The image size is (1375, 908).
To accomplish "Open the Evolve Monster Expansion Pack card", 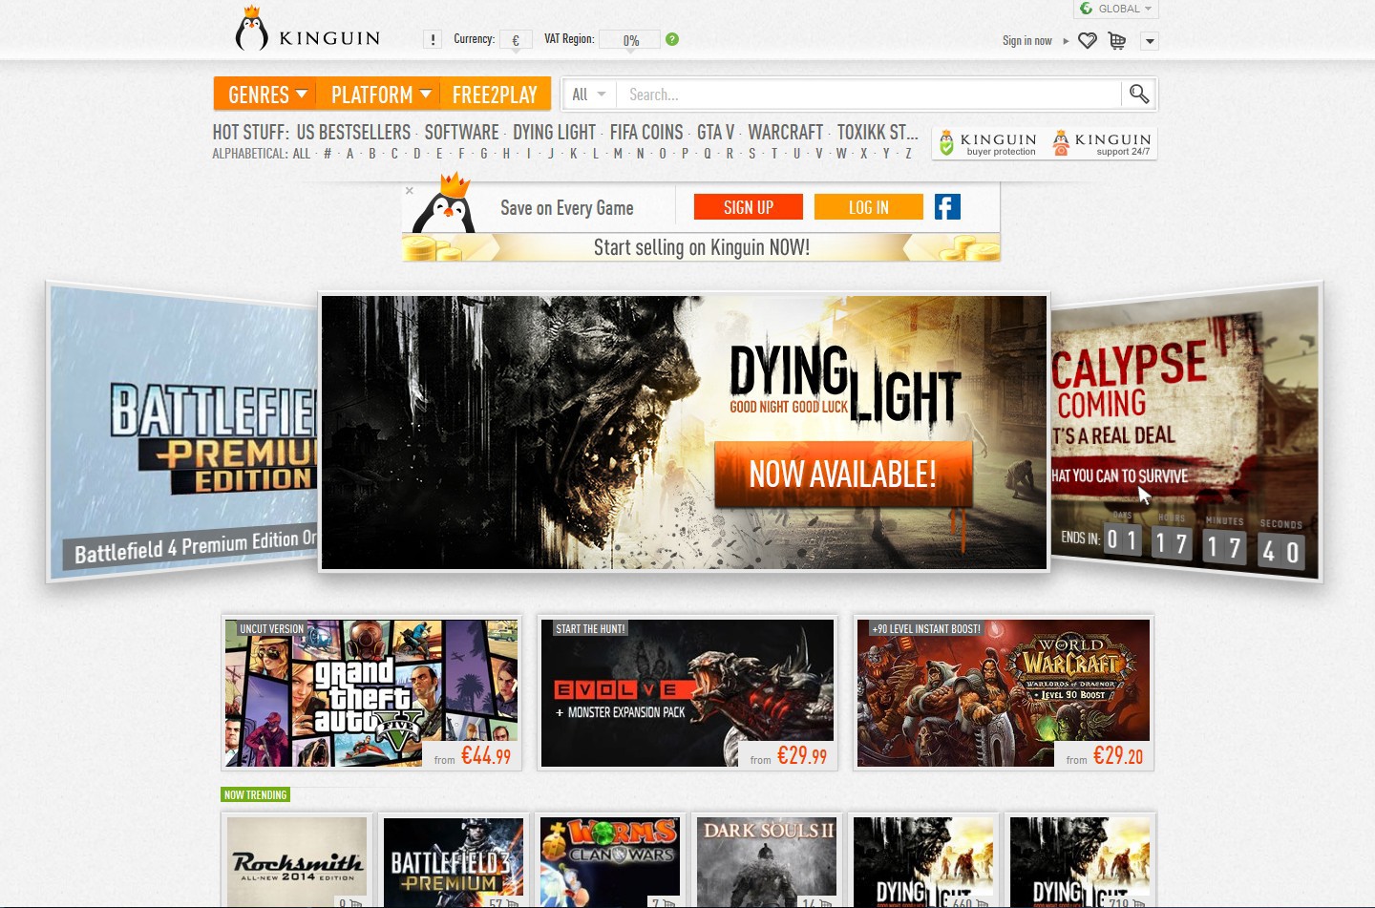I will tap(687, 693).
